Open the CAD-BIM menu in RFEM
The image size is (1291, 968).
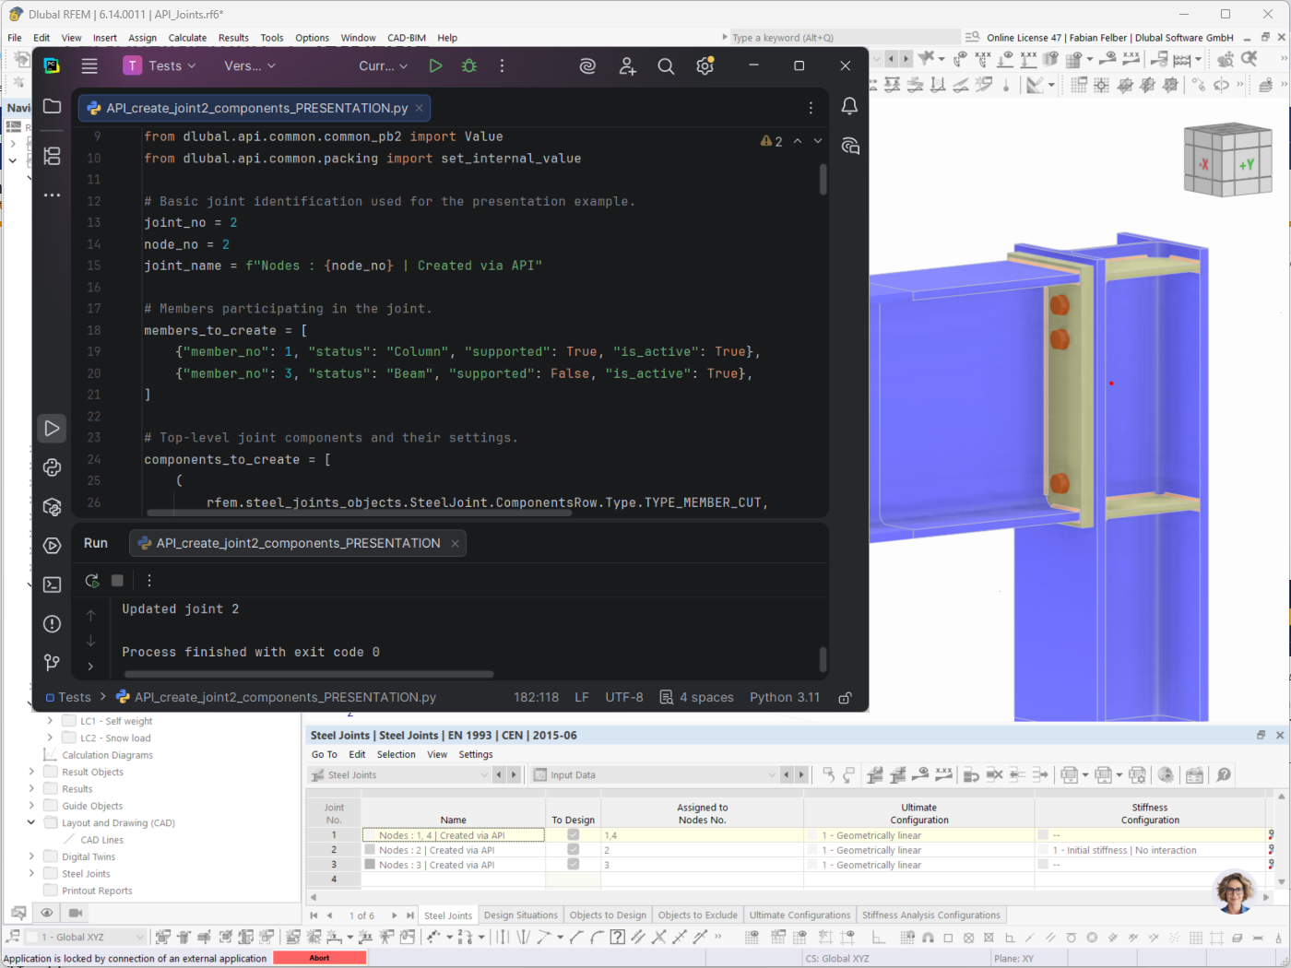[x=407, y=38]
